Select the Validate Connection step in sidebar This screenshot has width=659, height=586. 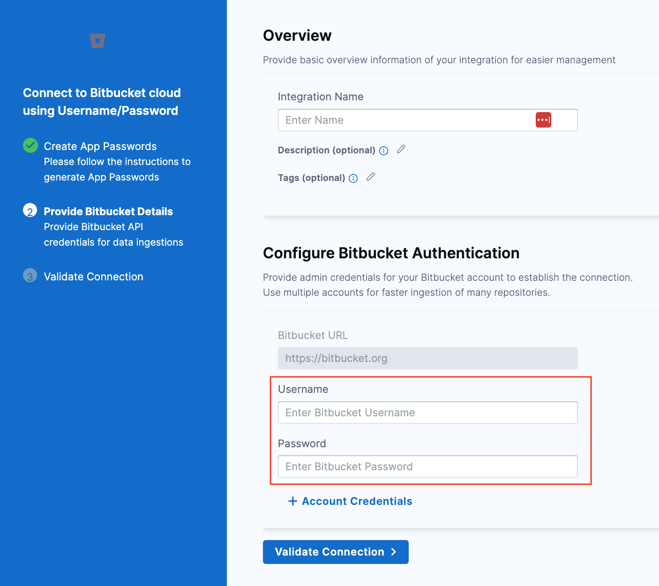(x=93, y=276)
